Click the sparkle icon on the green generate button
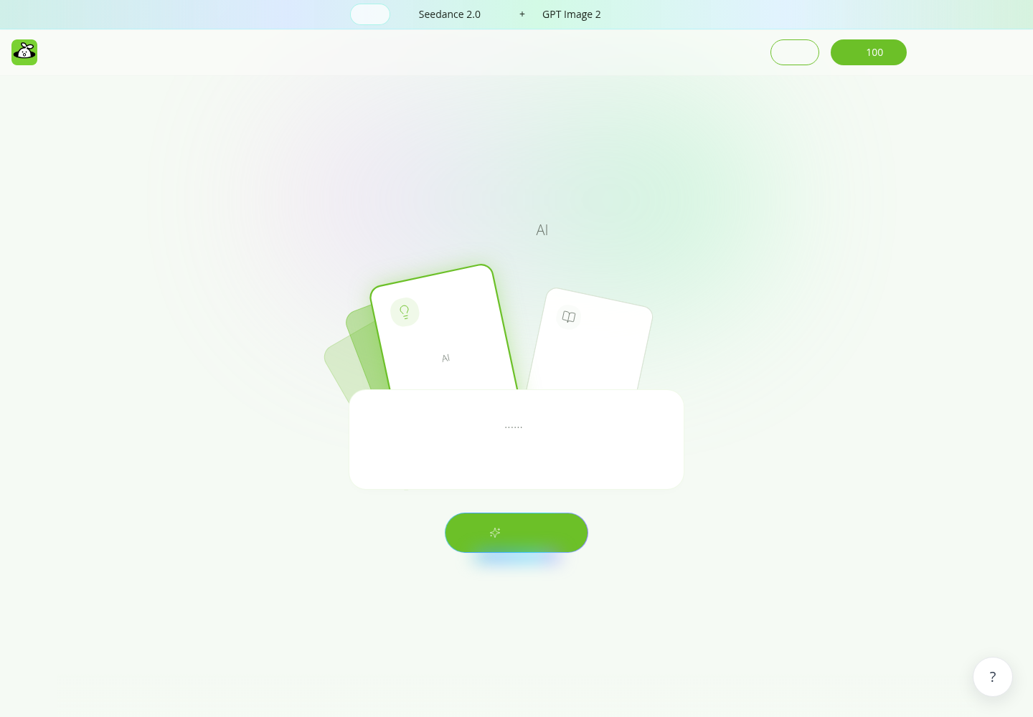Screen dimensions: 1033x717 [x=495, y=533]
